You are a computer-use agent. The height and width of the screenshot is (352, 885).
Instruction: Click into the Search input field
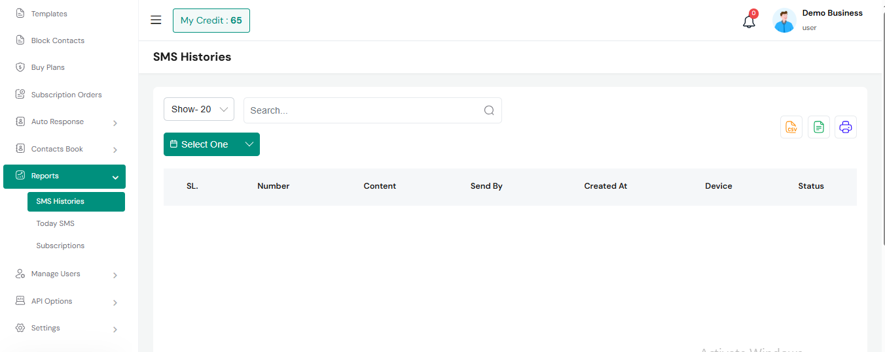coord(363,110)
